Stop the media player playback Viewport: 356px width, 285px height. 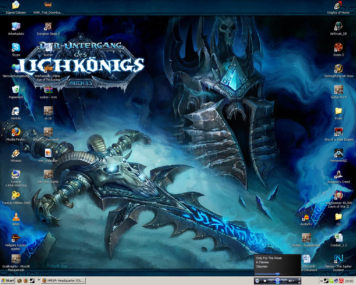pos(265,281)
